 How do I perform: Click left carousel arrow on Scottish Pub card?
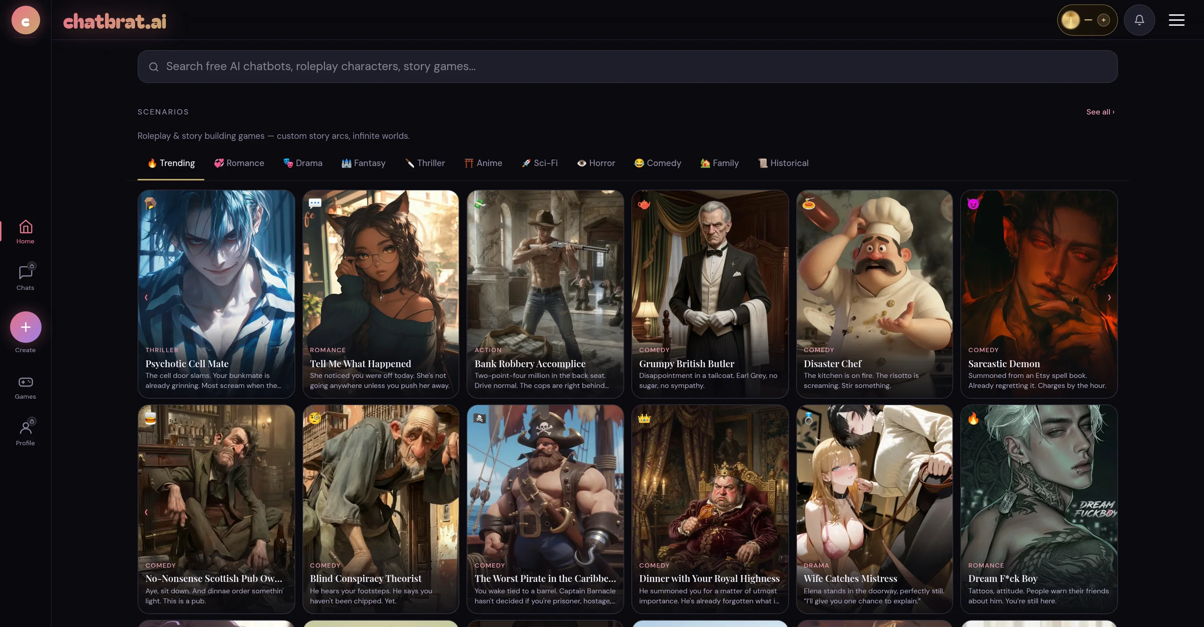click(x=146, y=512)
